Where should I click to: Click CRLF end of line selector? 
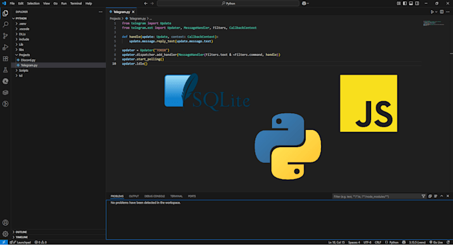(378, 242)
